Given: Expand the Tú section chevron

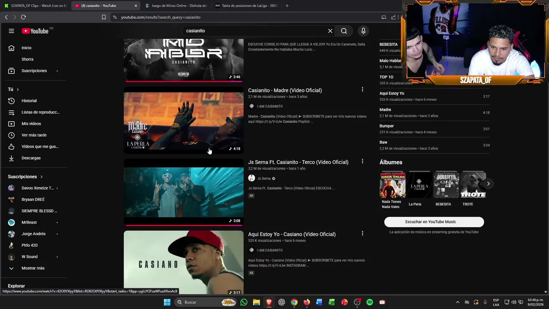Looking at the screenshot, I should point(18,89).
